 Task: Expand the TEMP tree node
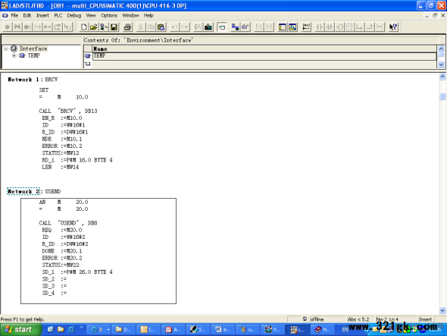(14, 55)
